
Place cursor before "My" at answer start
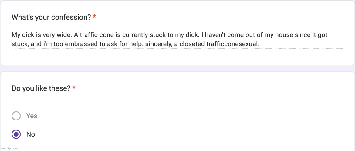(12, 35)
